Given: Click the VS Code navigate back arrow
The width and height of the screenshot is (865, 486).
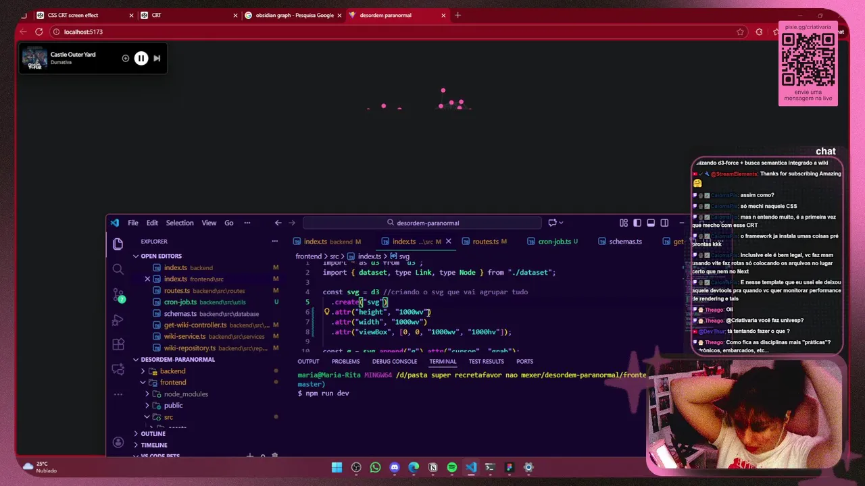Looking at the screenshot, I should click(278, 223).
